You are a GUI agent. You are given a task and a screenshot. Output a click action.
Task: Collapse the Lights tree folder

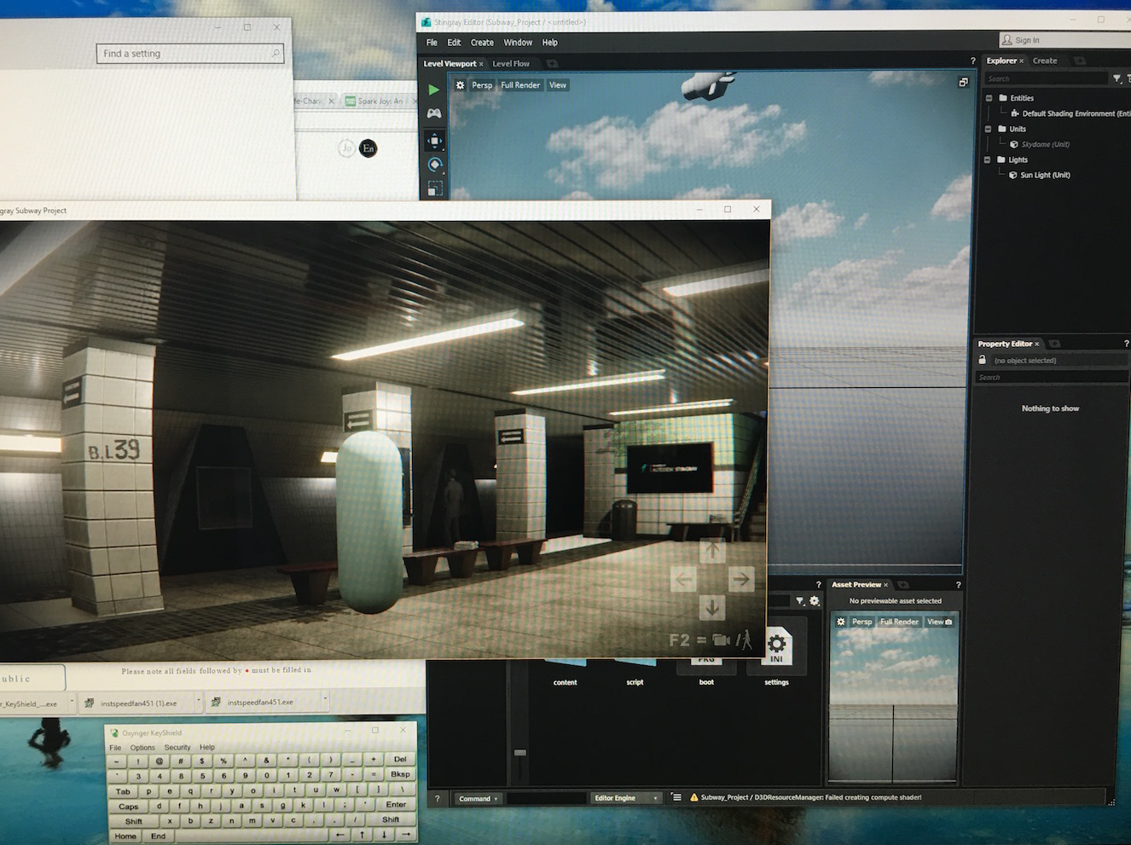pyautogui.click(x=988, y=159)
